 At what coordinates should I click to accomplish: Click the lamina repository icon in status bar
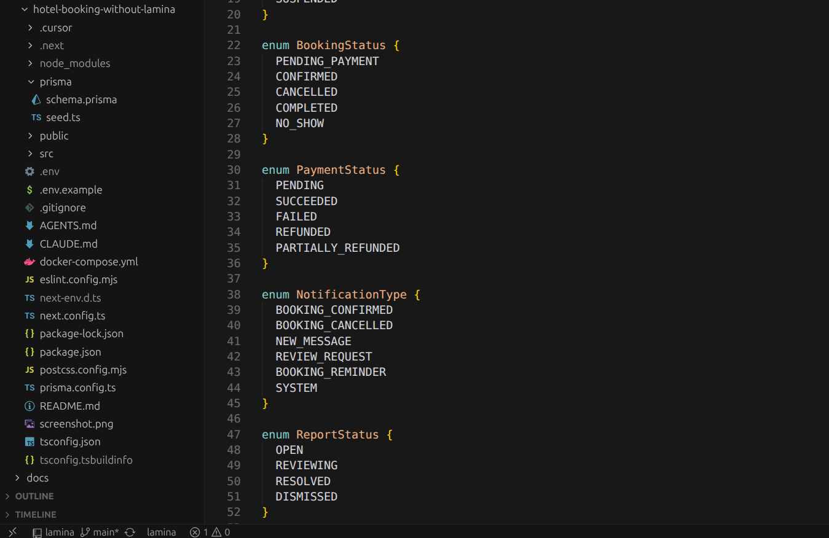click(x=37, y=532)
